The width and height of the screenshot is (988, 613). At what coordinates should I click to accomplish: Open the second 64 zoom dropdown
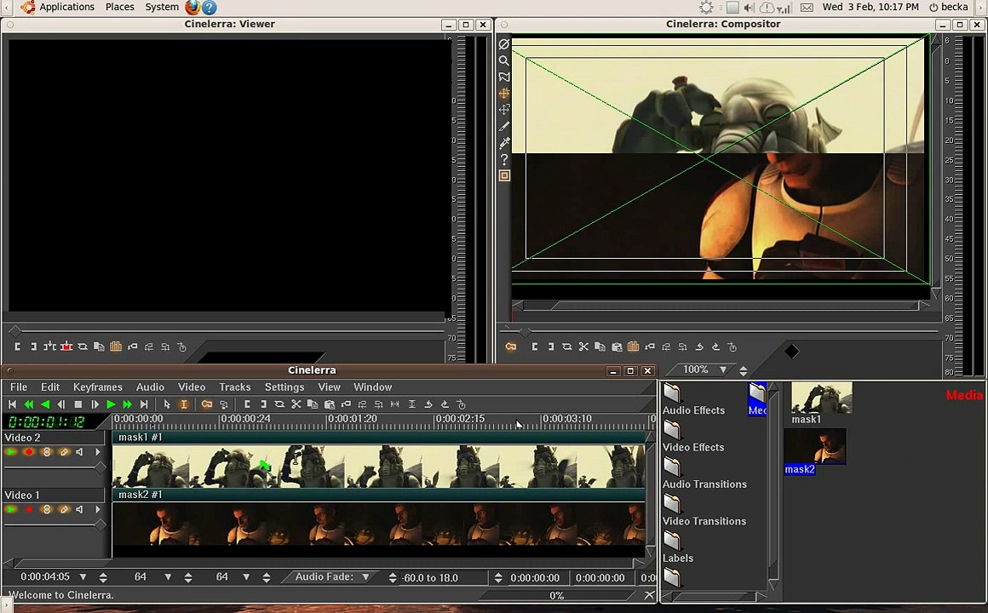pos(246,577)
